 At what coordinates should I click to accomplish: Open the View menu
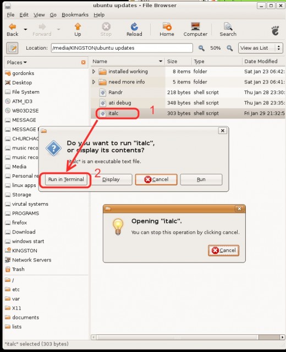(x=39, y=15)
